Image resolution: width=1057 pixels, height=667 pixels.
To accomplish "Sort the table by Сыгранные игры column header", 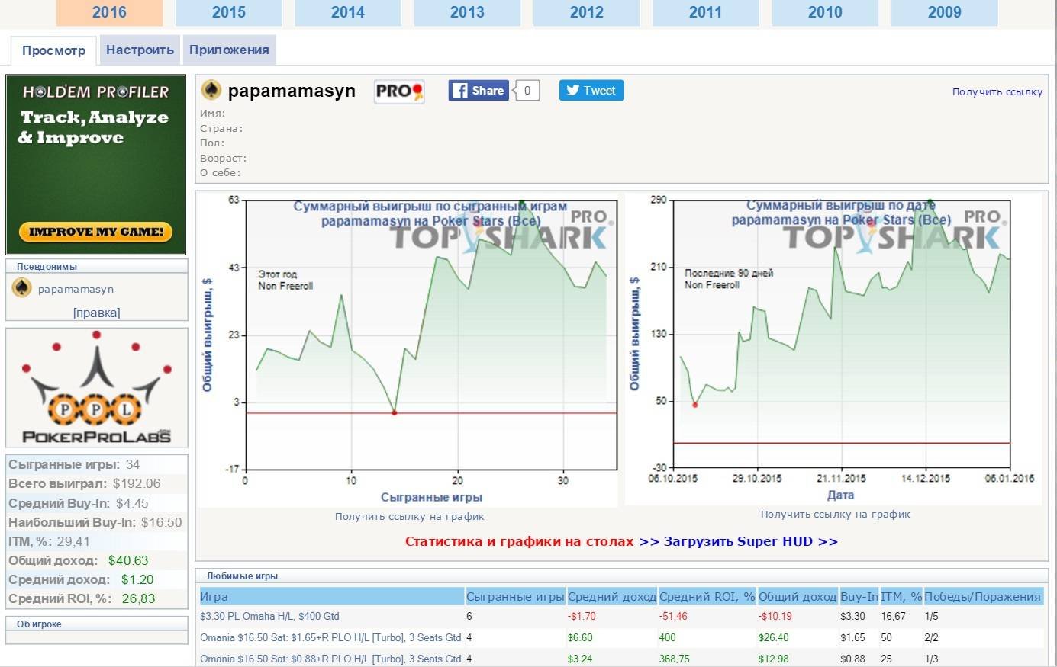I will coord(515,596).
